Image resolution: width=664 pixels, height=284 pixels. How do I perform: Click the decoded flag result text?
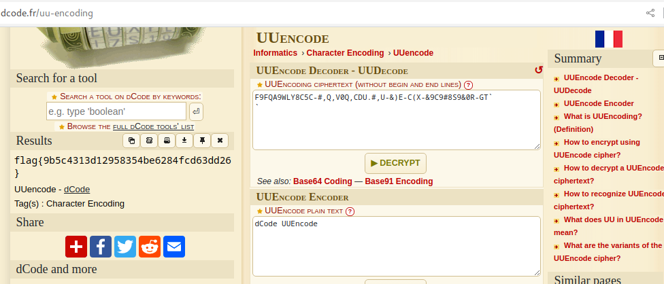point(123,167)
